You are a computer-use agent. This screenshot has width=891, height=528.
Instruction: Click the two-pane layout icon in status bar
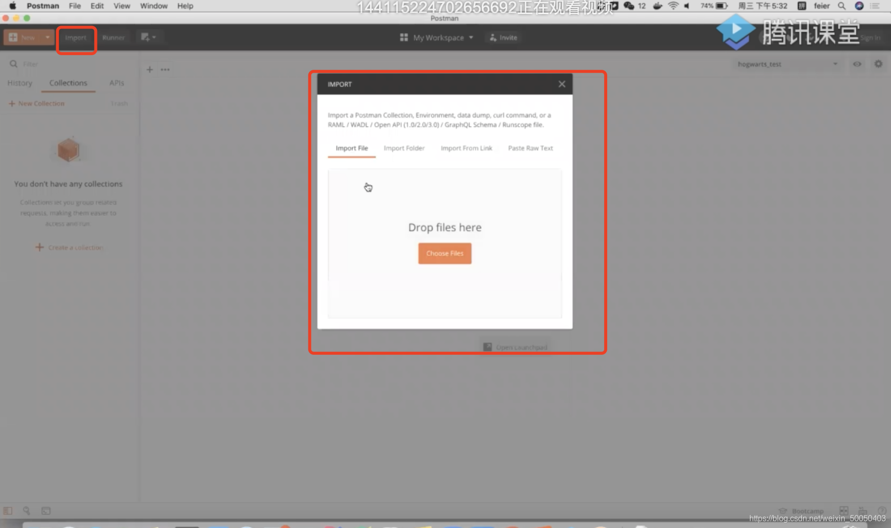click(x=844, y=510)
